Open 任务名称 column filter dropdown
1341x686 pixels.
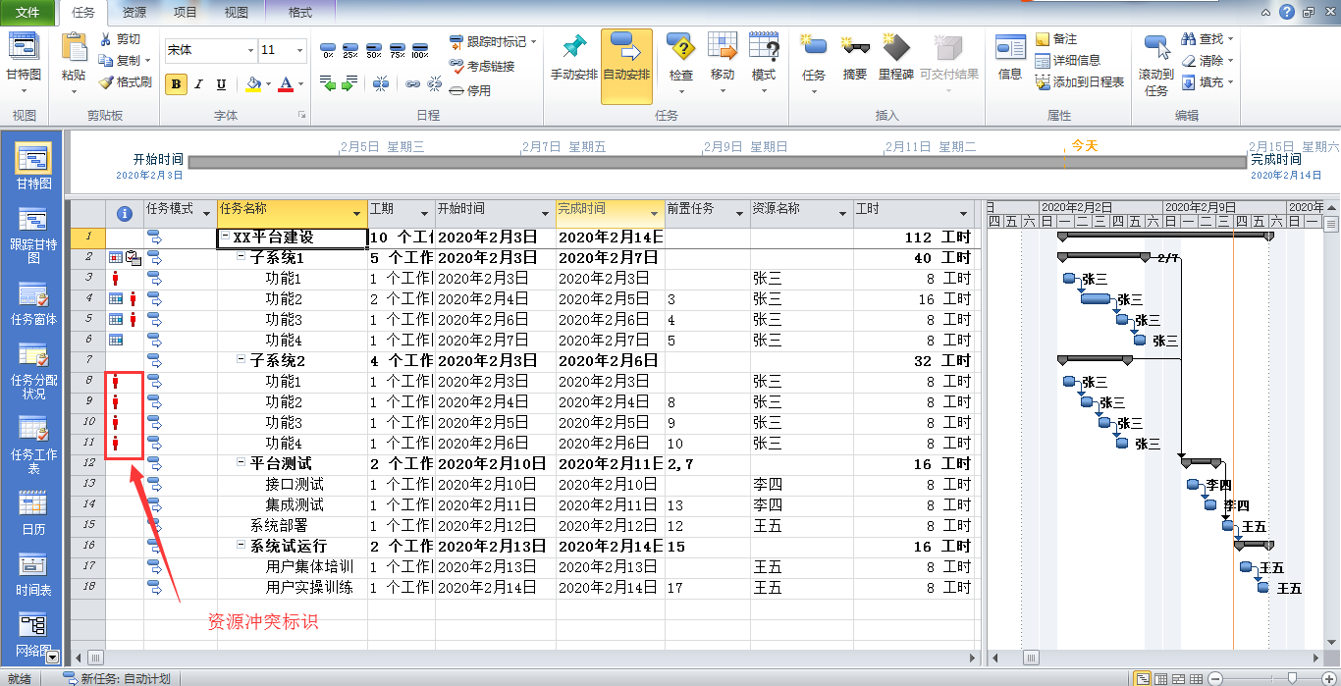coord(357,213)
